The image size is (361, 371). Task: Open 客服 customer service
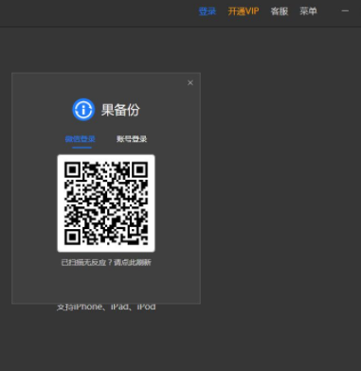tap(280, 11)
